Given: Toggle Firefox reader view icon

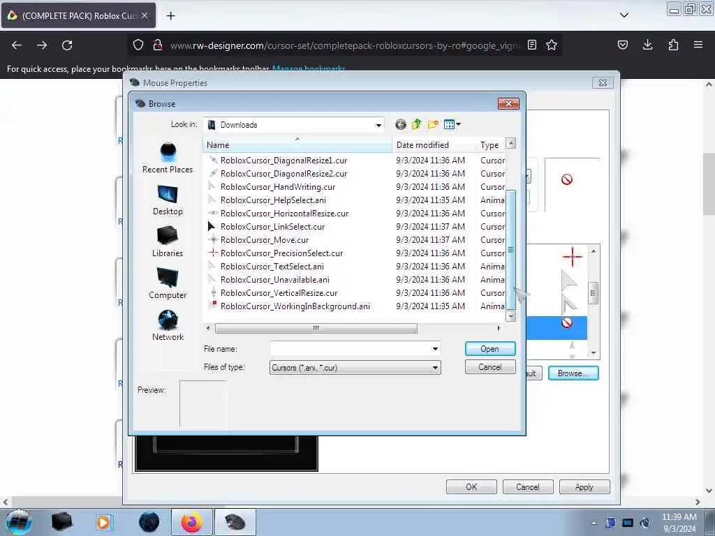Looking at the screenshot, I should (x=531, y=45).
